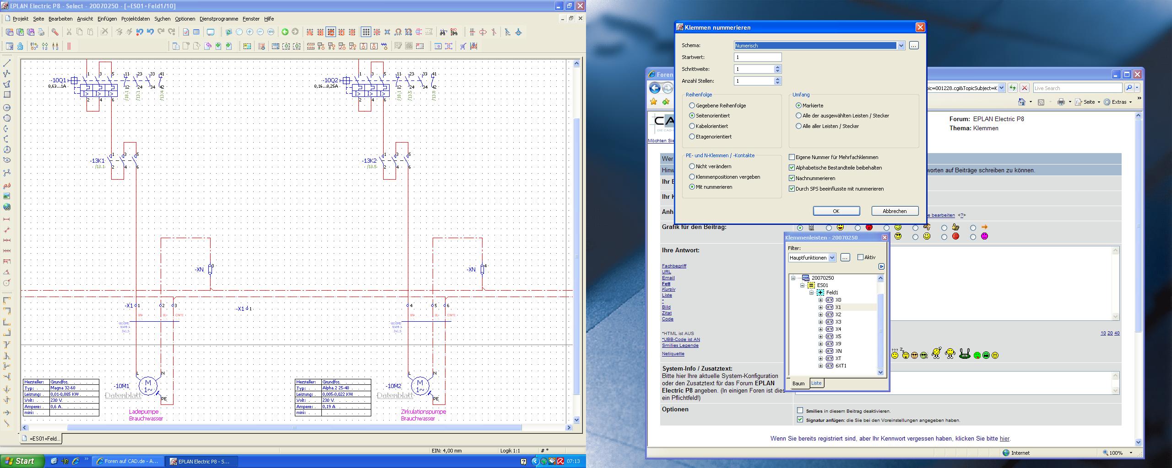Click the 'Smilies Legende' link
Image resolution: width=1172 pixels, height=468 pixels.
point(680,346)
